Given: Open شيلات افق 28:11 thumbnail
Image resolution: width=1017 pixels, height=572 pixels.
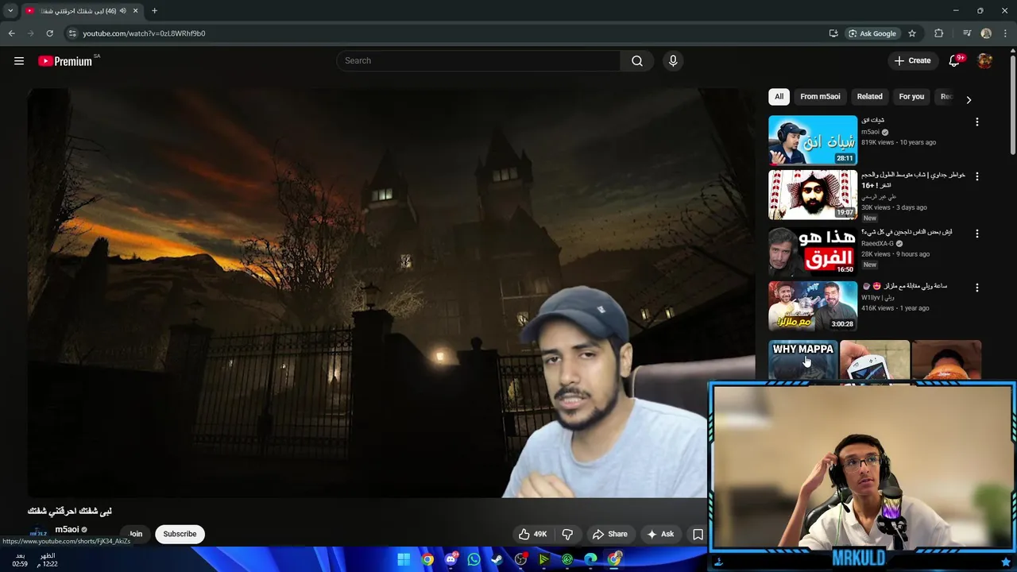Looking at the screenshot, I should tap(813, 141).
